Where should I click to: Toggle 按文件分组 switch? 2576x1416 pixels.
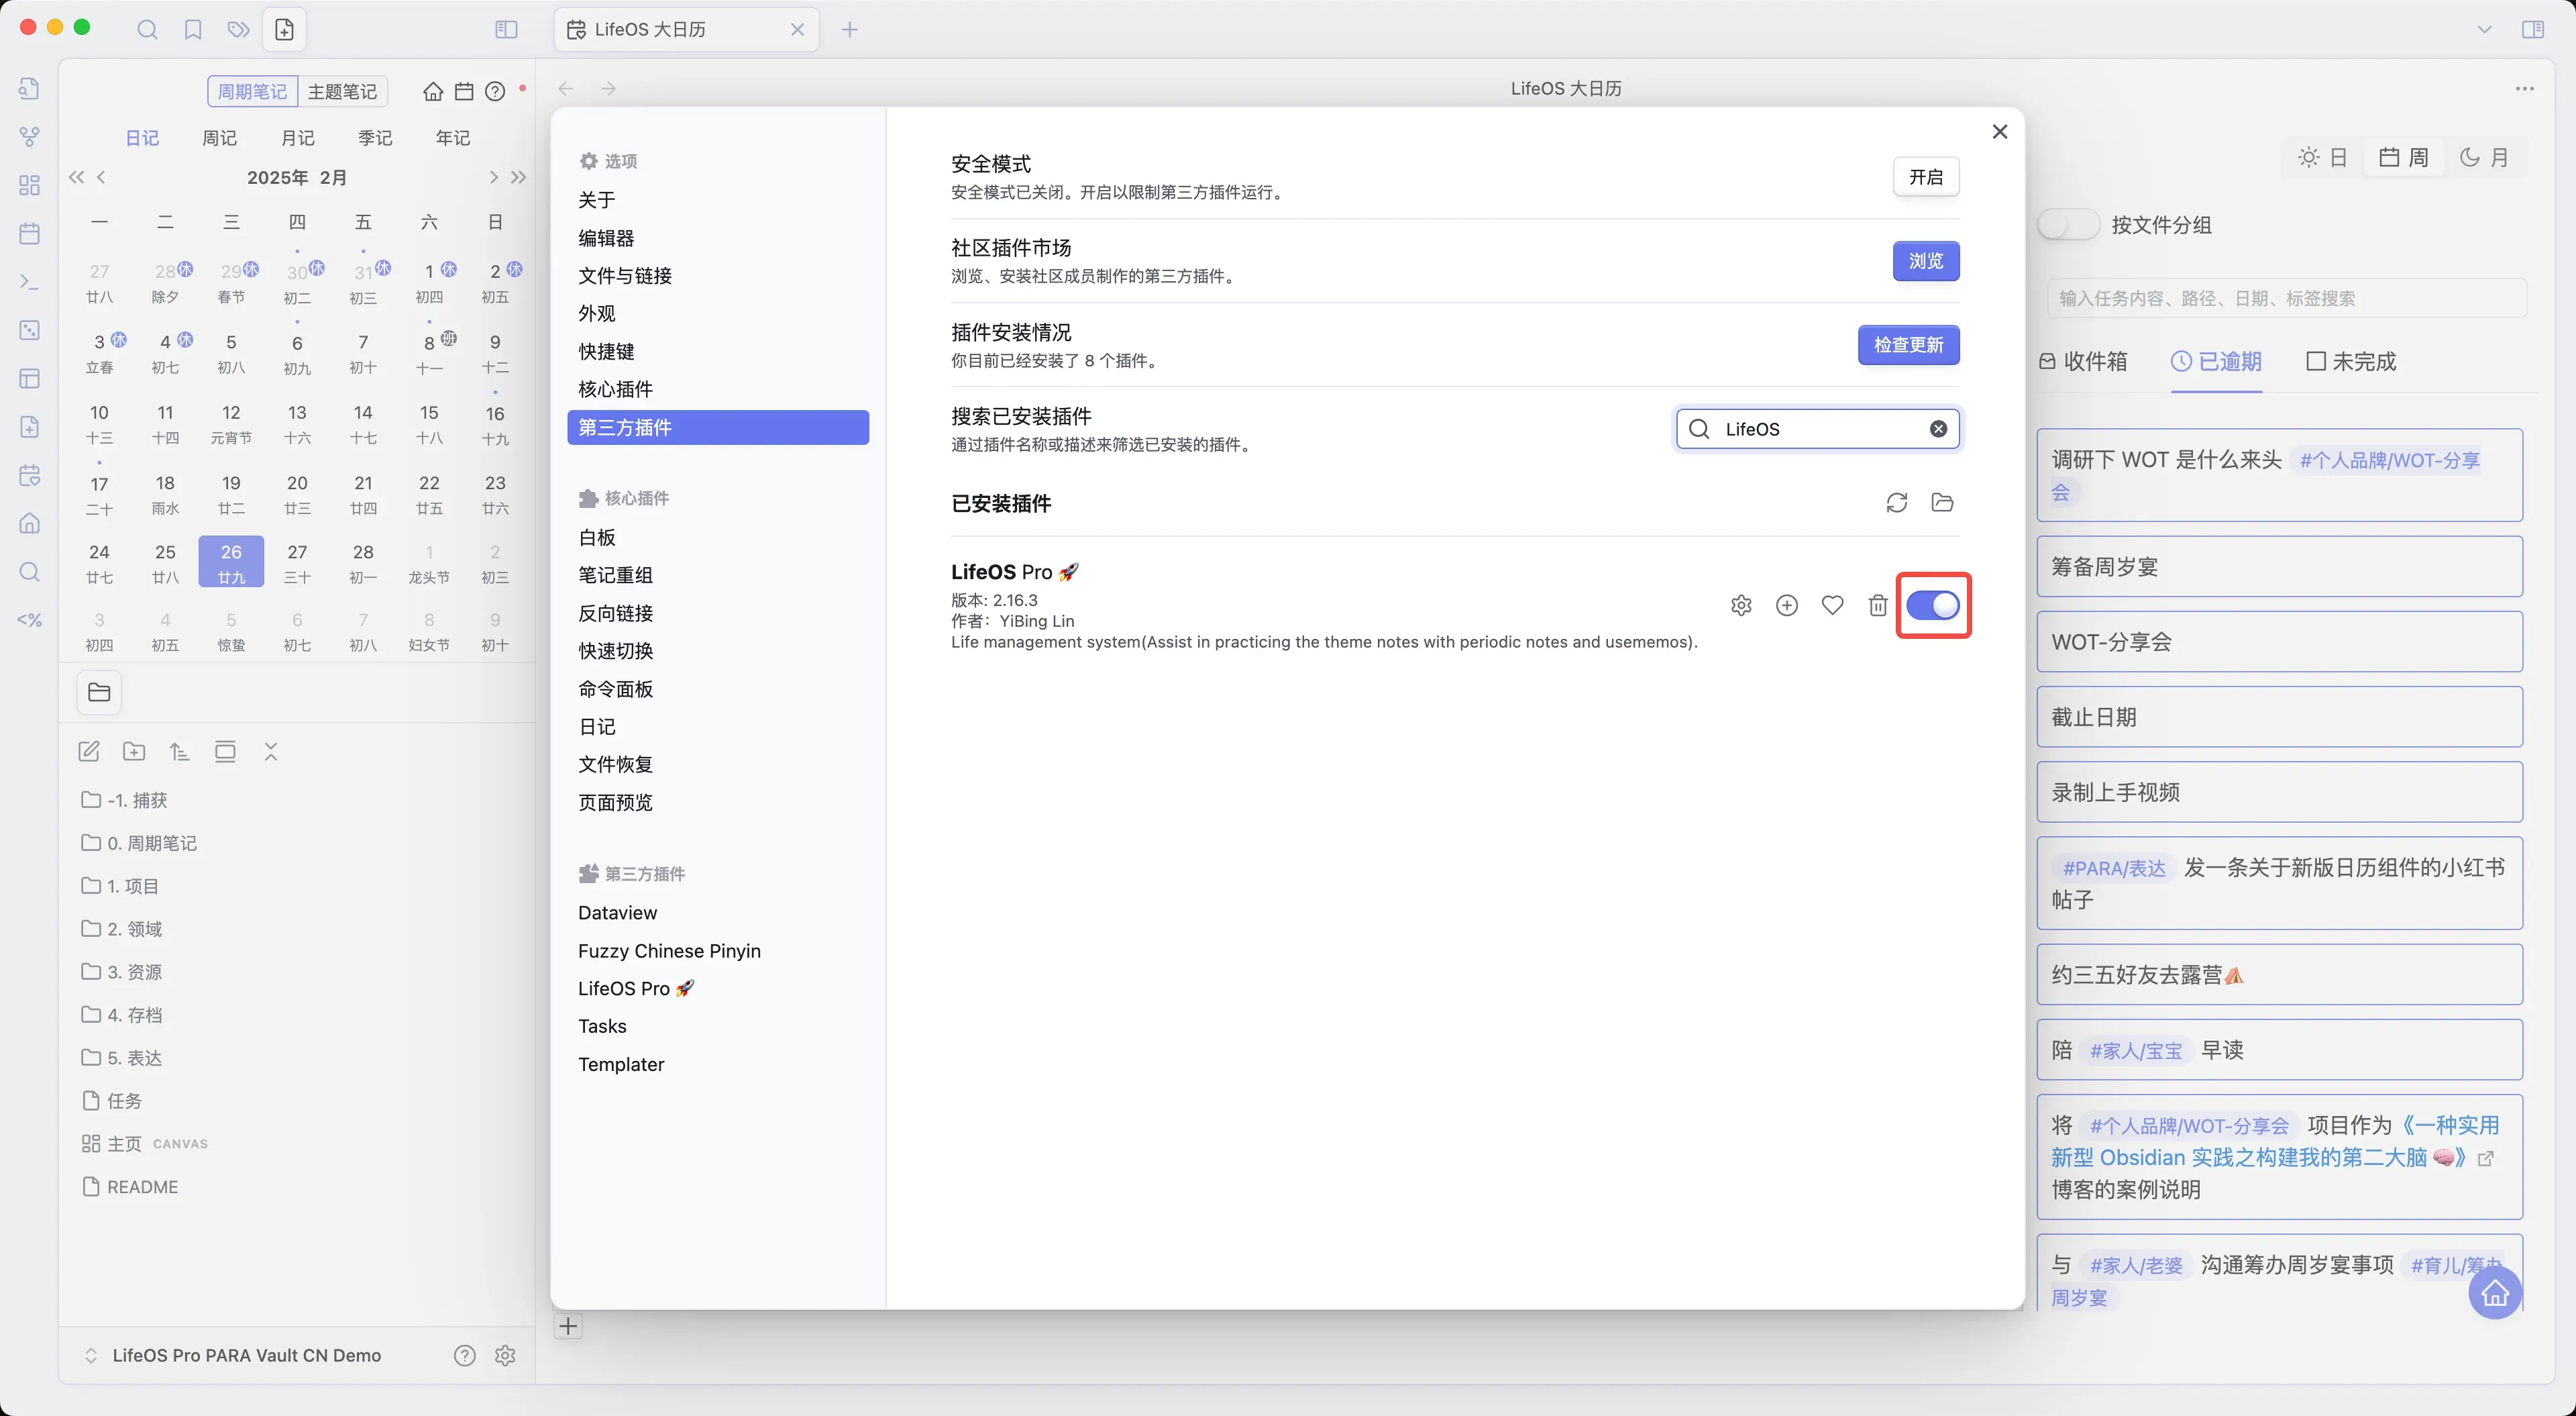click(x=2068, y=224)
